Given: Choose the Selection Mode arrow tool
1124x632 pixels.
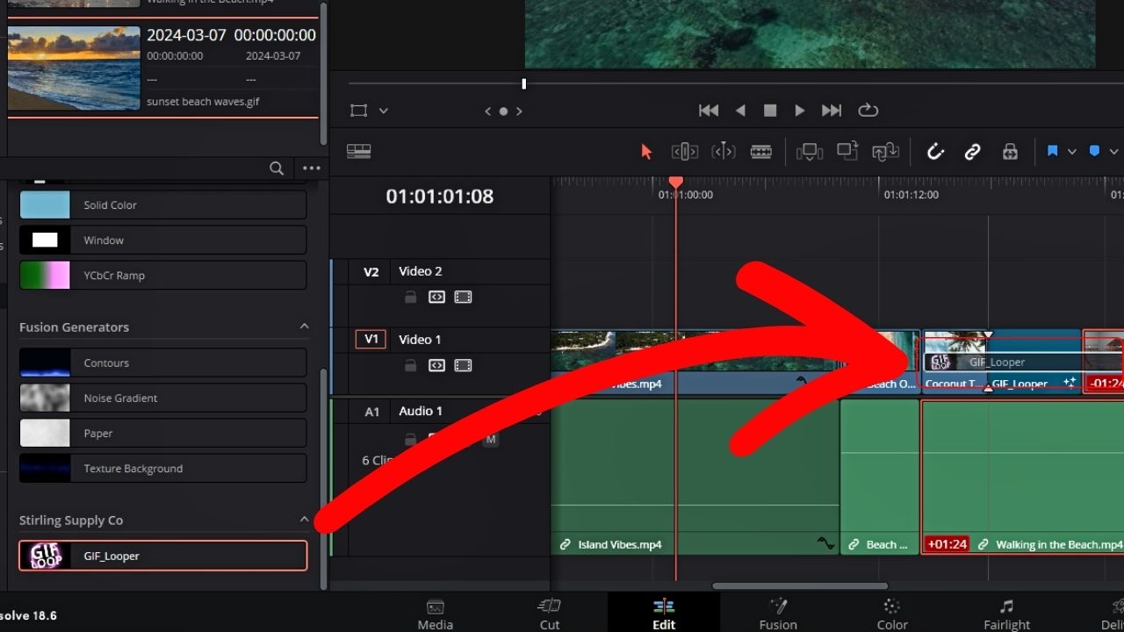Looking at the screenshot, I should [646, 151].
